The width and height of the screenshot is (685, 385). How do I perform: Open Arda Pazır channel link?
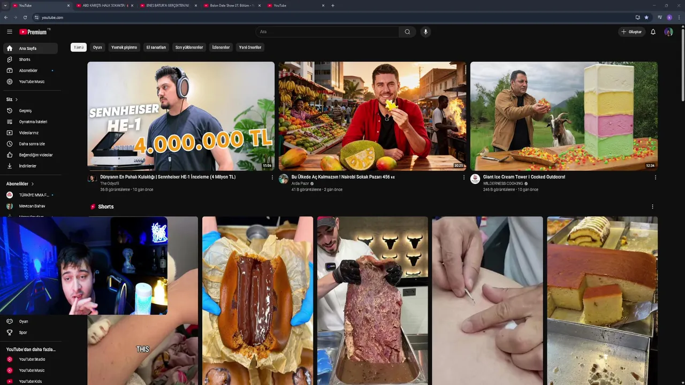point(300,183)
